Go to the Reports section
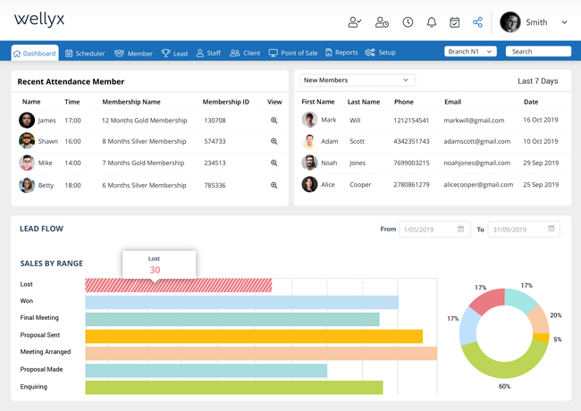The width and height of the screenshot is (581, 411). click(341, 54)
